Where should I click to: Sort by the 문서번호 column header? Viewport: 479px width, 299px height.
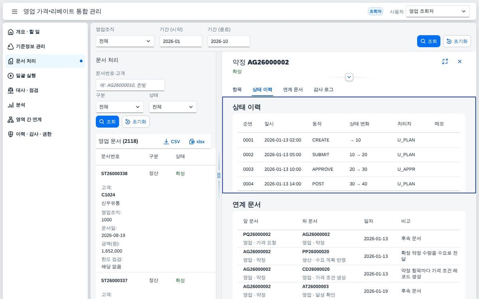[111, 156]
